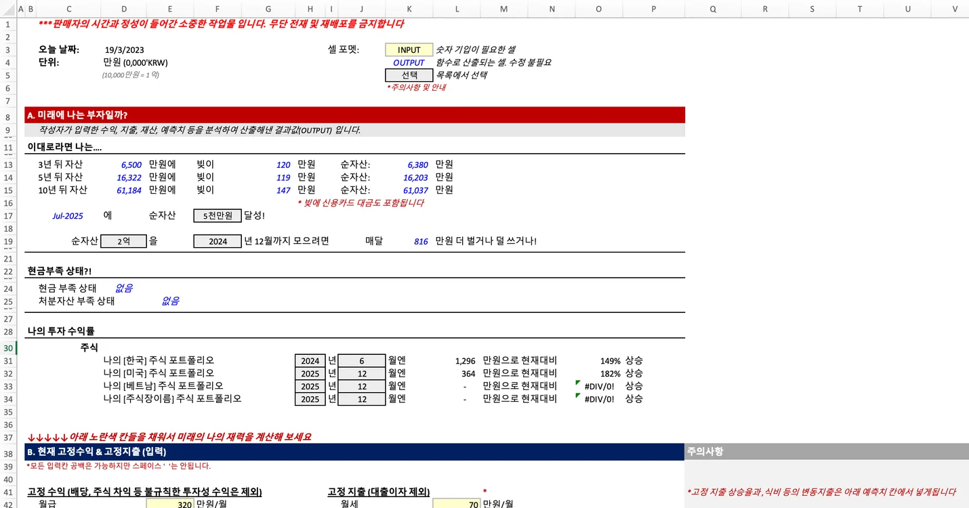Select the 149% growth cell
Image resolution: width=969 pixels, height=508 pixels.
coord(611,361)
